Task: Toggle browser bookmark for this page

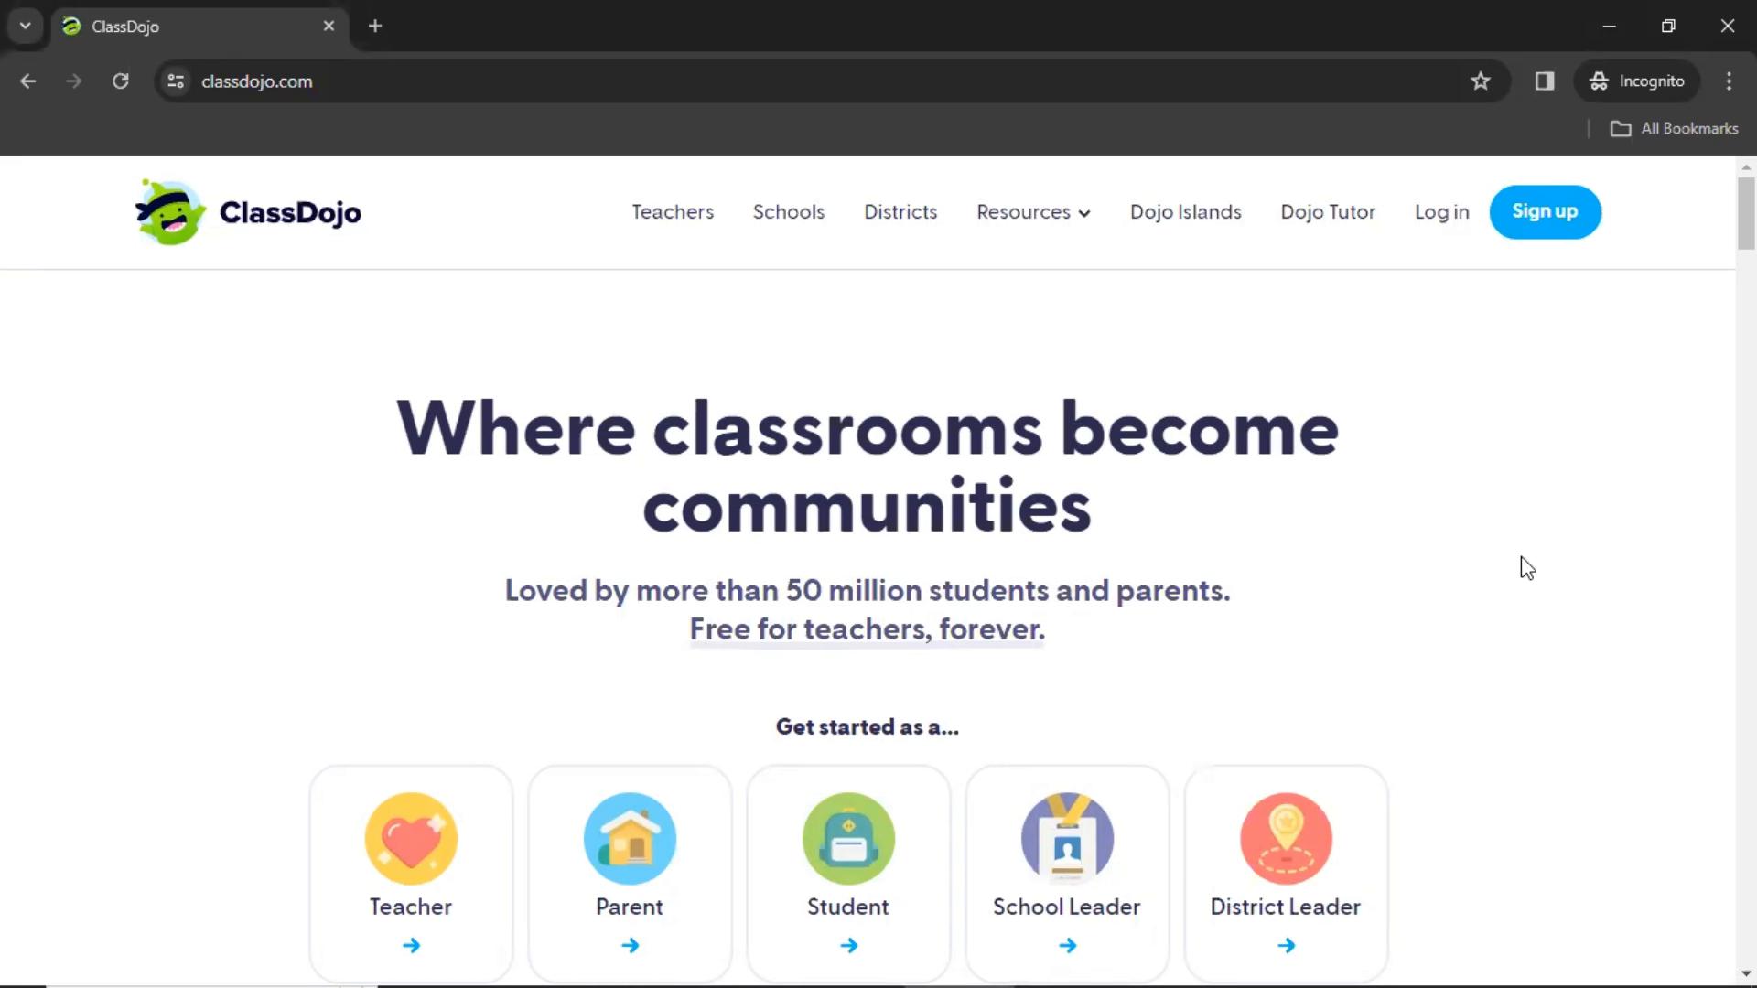Action: coord(1481,81)
